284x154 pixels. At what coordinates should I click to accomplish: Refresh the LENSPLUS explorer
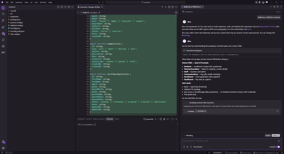(x=65, y=7)
